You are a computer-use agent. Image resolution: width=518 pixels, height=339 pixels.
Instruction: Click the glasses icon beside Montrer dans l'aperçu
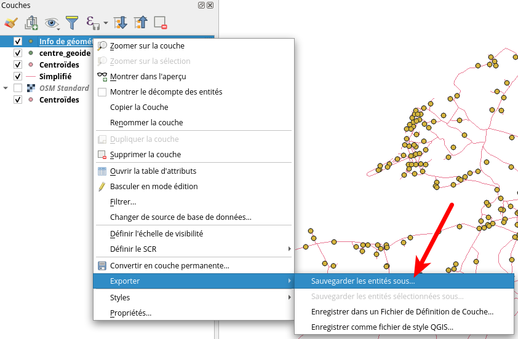point(102,77)
